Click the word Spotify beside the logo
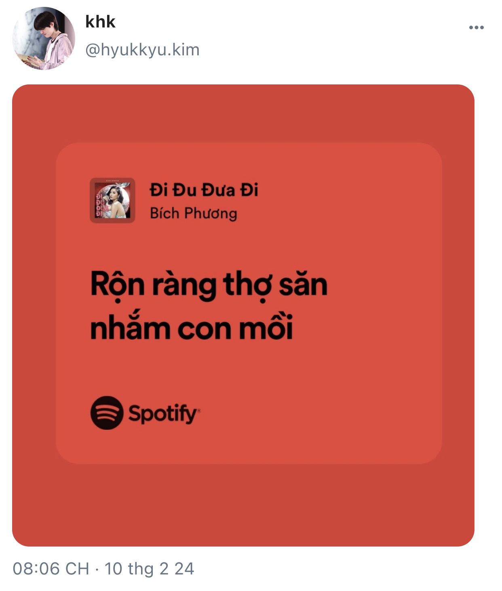The height and width of the screenshot is (591, 502). pos(164,414)
